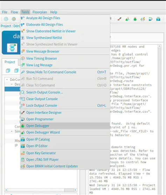Open the Help menu

[x=54, y=12]
